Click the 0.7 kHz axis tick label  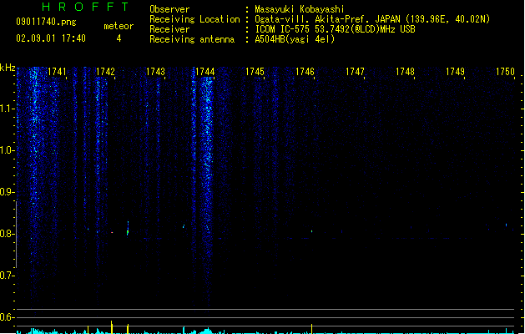click(x=7, y=276)
